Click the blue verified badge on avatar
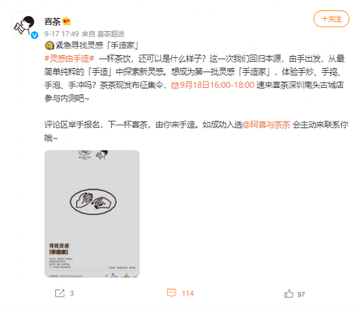Screen dimensions: 360x309 (x=34, y=35)
